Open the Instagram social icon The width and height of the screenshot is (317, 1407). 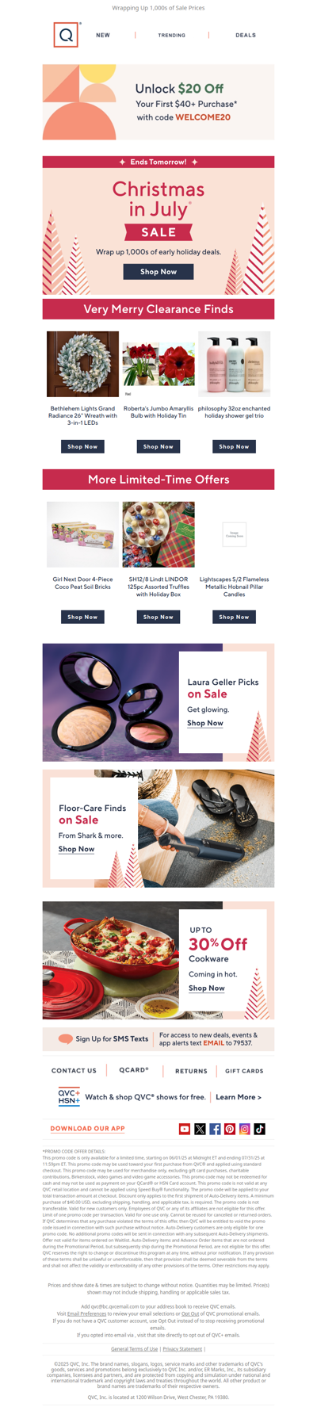pos(245,1129)
